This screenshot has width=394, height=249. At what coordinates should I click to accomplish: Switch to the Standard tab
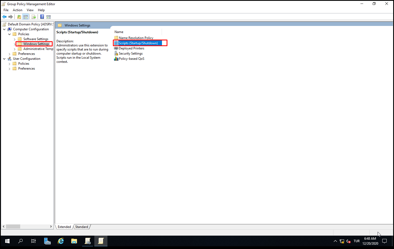(x=82, y=227)
